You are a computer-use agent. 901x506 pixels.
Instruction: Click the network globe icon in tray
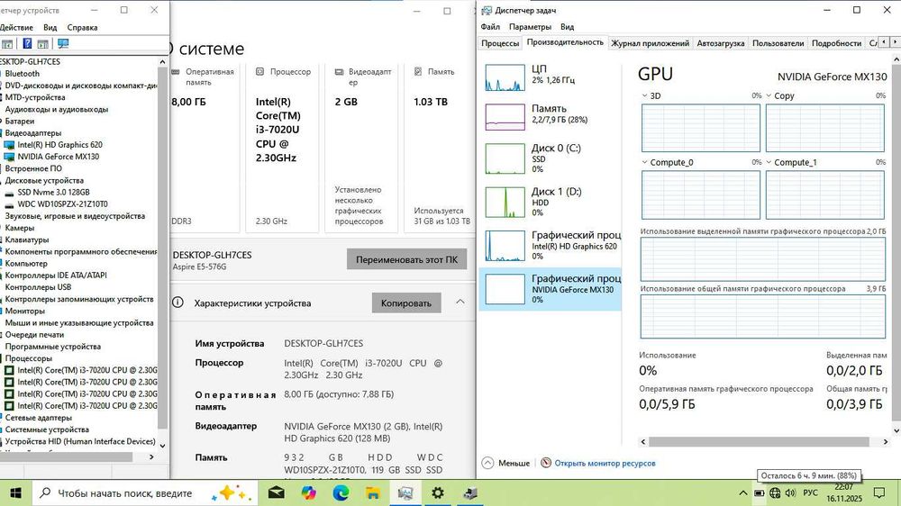[x=775, y=492]
